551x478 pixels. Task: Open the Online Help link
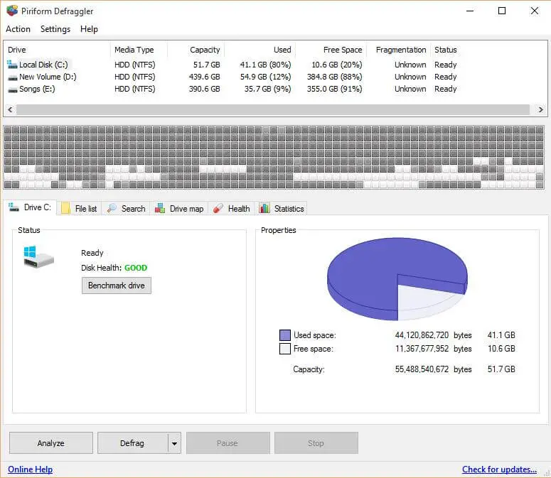(31, 469)
